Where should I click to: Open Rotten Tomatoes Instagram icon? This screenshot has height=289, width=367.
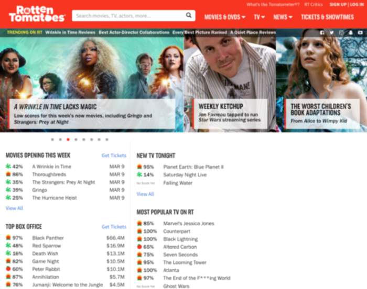(341, 32)
